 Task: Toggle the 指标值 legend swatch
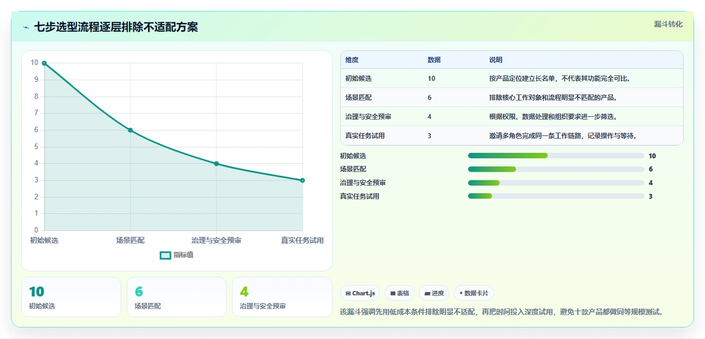point(165,255)
